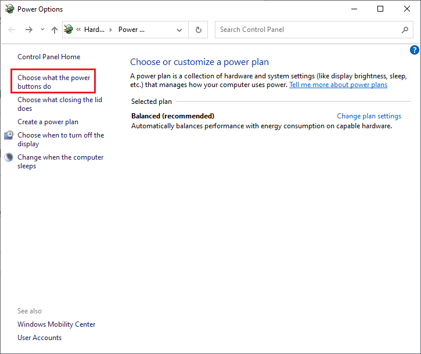Expand the chevron after the Hard... breadcrumb

(111, 30)
